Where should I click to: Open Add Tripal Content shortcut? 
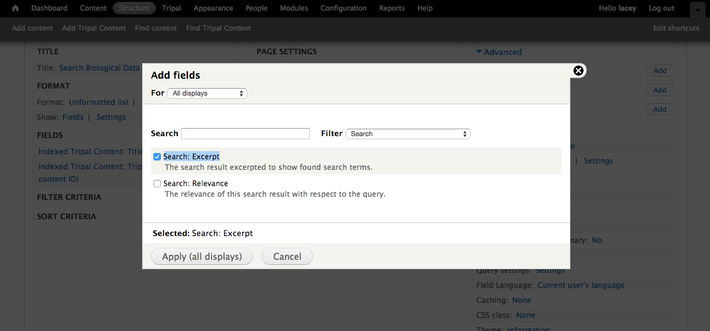94,28
